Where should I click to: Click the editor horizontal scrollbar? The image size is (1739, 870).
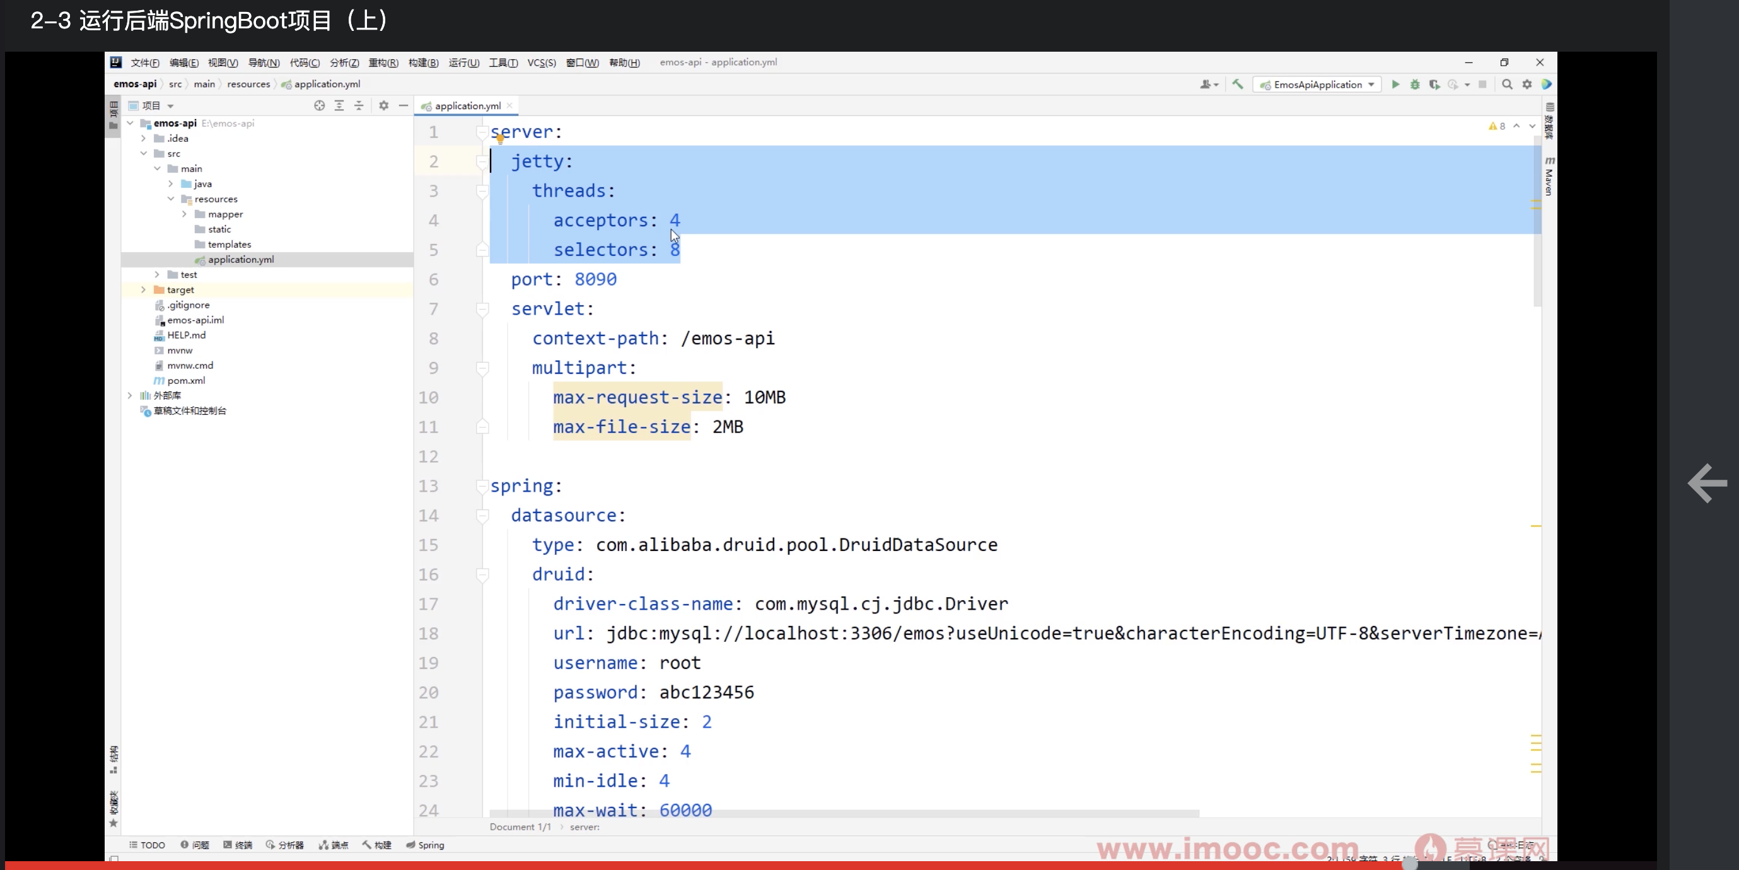pyautogui.click(x=844, y=813)
